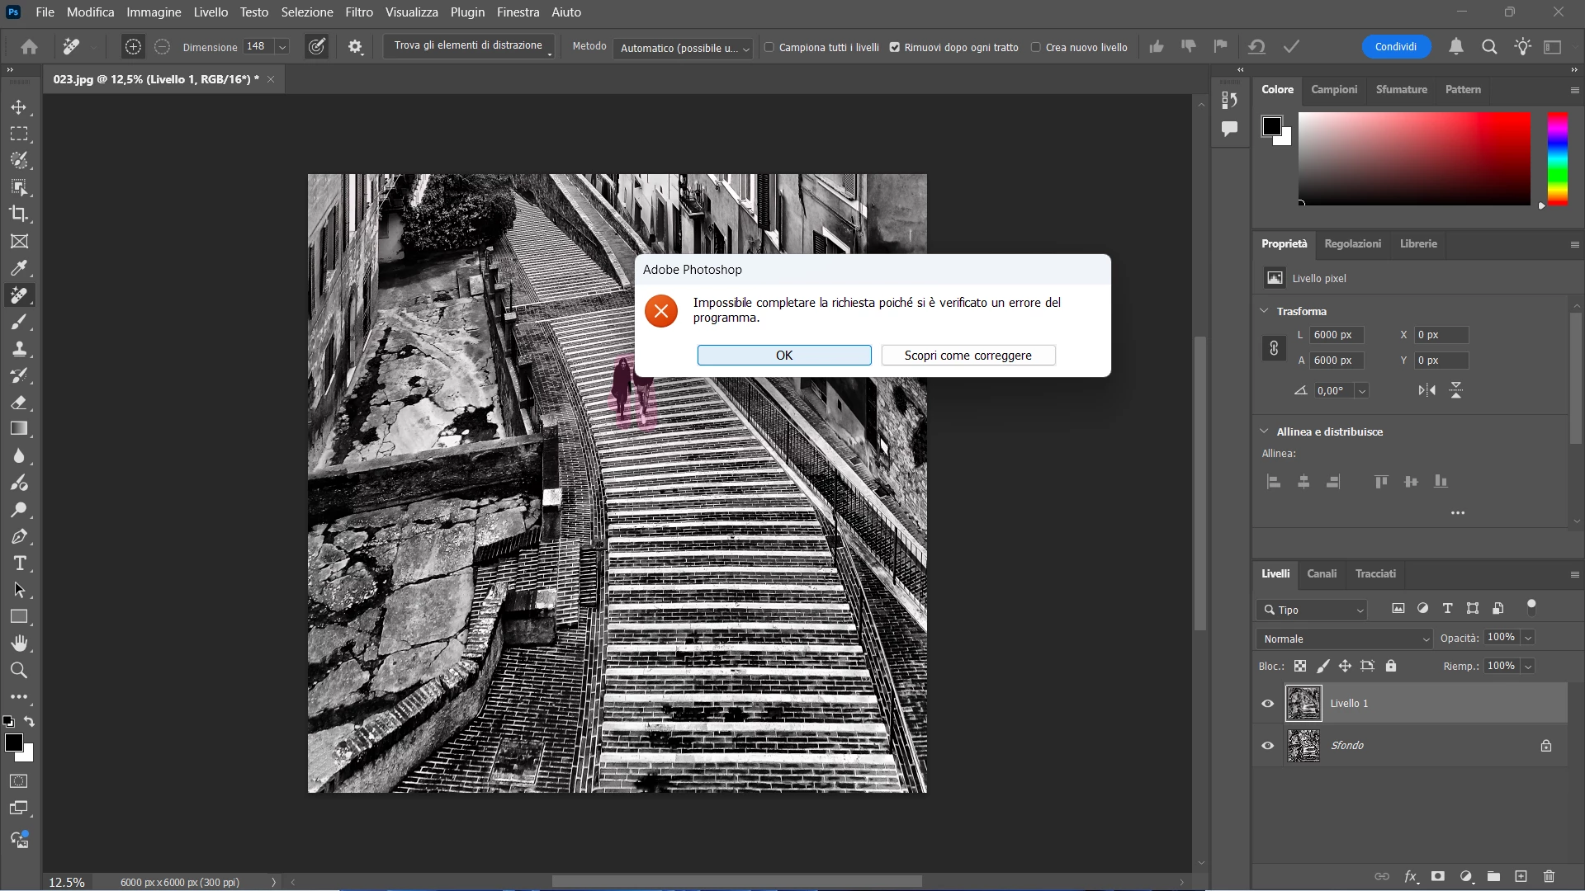
Task: Open the search magnifier icon
Action: click(1489, 47)
